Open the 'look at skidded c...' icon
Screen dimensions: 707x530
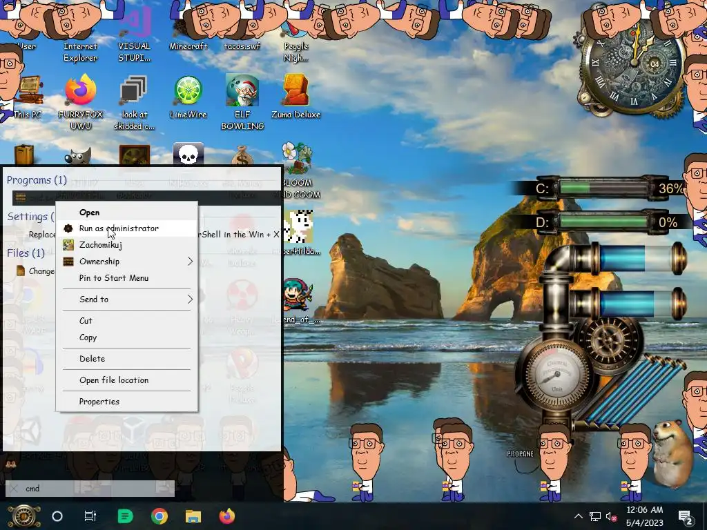click(134, 103)
